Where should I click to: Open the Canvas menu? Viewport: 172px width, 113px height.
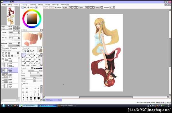[17, 5]
